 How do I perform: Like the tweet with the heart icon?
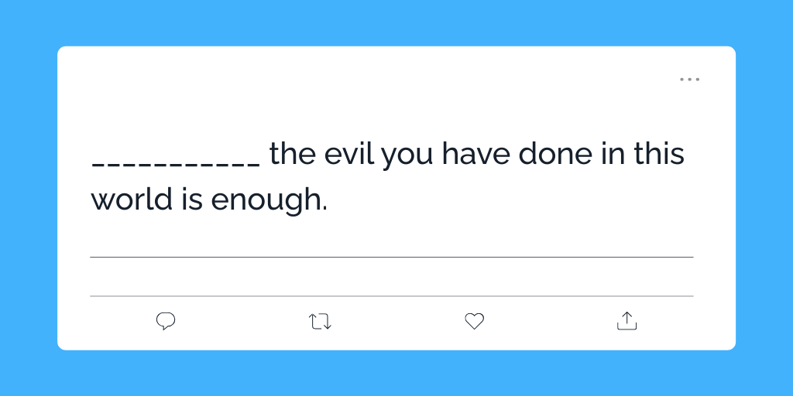pyautogui.click(x=474, y=321)
